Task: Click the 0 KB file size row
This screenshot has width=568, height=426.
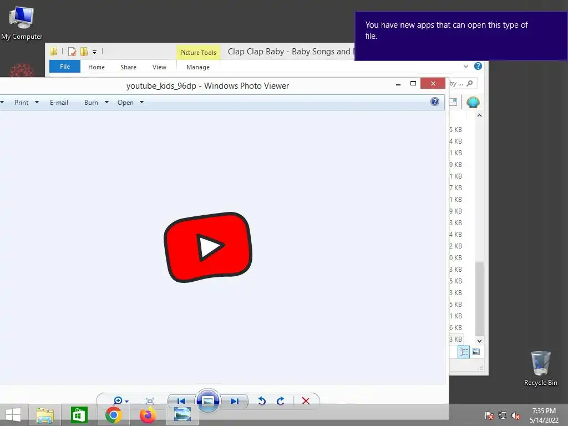Action: [x=456, y=257]
